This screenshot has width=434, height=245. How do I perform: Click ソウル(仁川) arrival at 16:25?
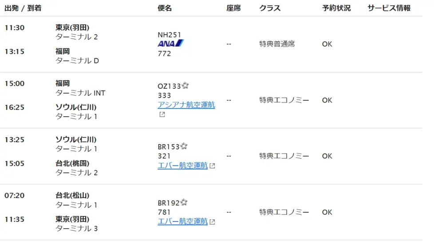76,107
